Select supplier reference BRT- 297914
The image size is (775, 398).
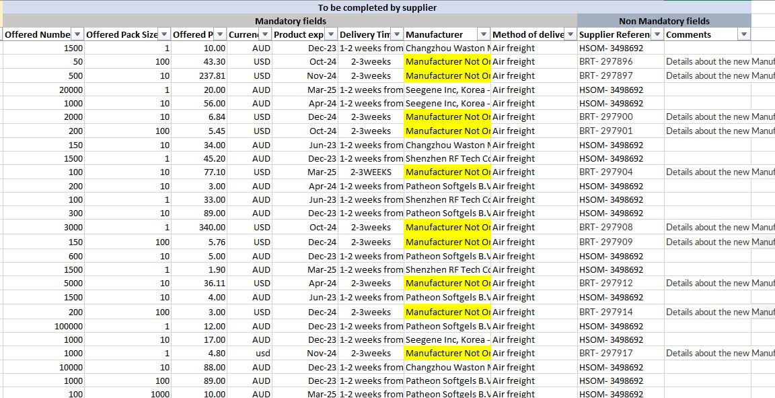pyautogui.click(x=620, y=312)
